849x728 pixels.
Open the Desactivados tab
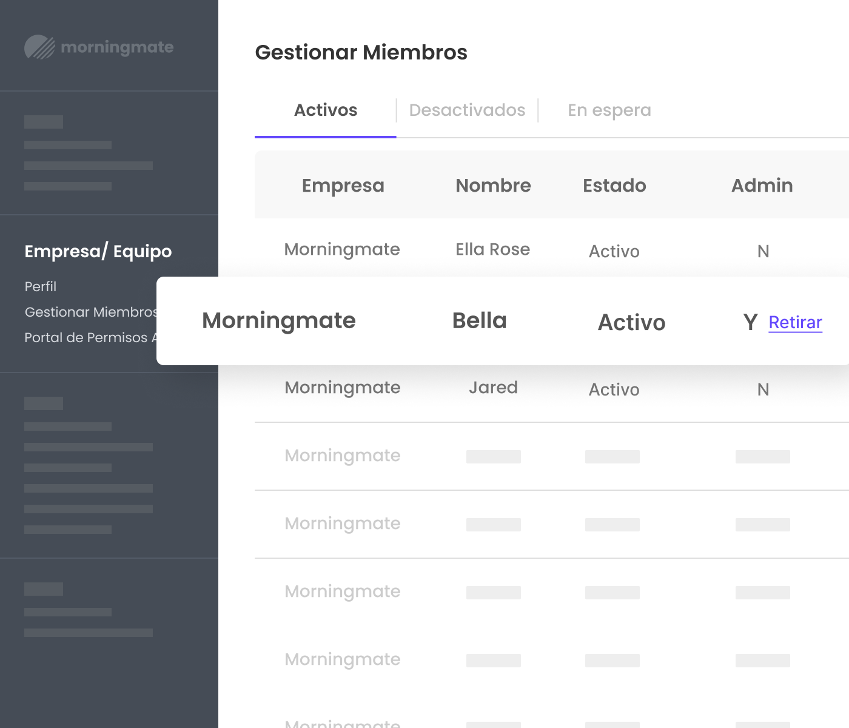pyautogui.click(x=467, y=110)
